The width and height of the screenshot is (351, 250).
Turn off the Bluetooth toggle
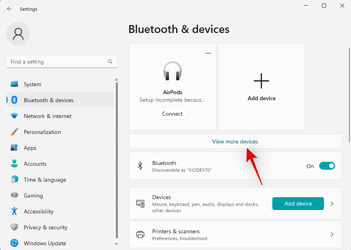pos(327,166)
